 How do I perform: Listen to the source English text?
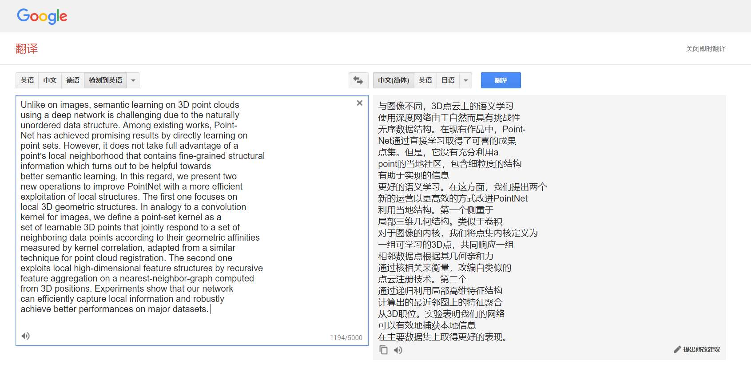[x=26, y=336]
